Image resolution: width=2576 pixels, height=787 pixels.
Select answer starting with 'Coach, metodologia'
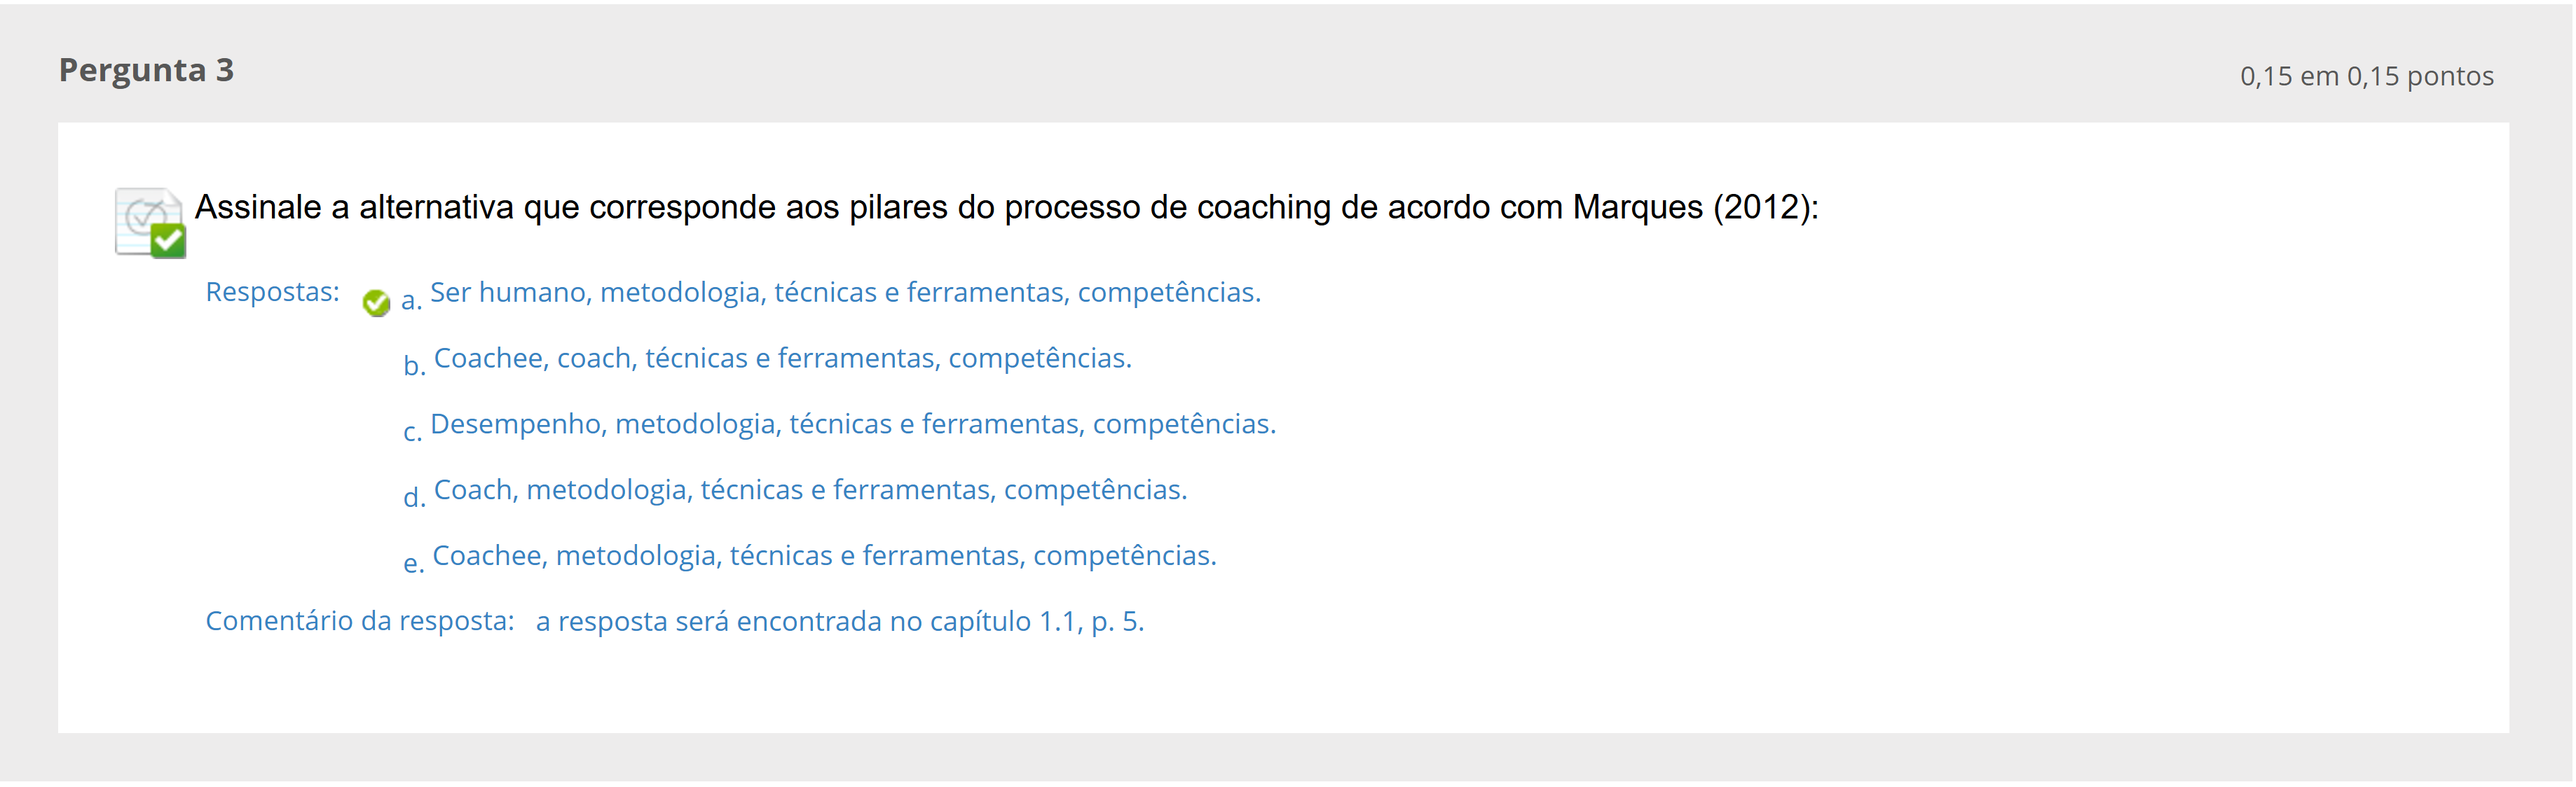pyautogui.click(x=811, y=489)
